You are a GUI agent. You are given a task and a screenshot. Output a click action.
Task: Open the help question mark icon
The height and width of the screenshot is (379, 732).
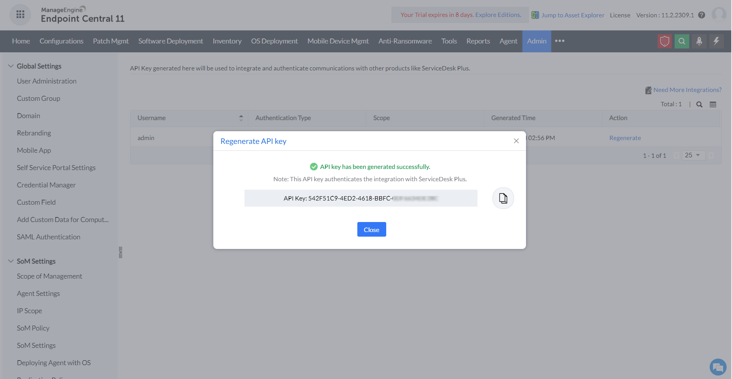coord(702,15)
